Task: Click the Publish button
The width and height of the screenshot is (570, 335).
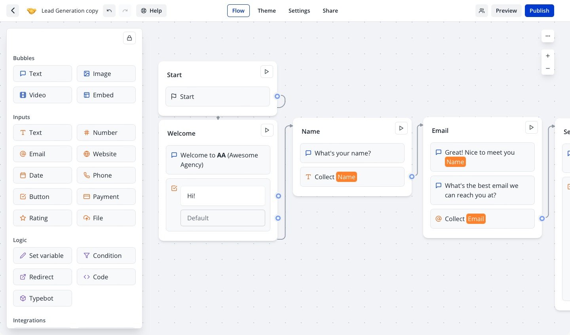Action: (539, 11)
